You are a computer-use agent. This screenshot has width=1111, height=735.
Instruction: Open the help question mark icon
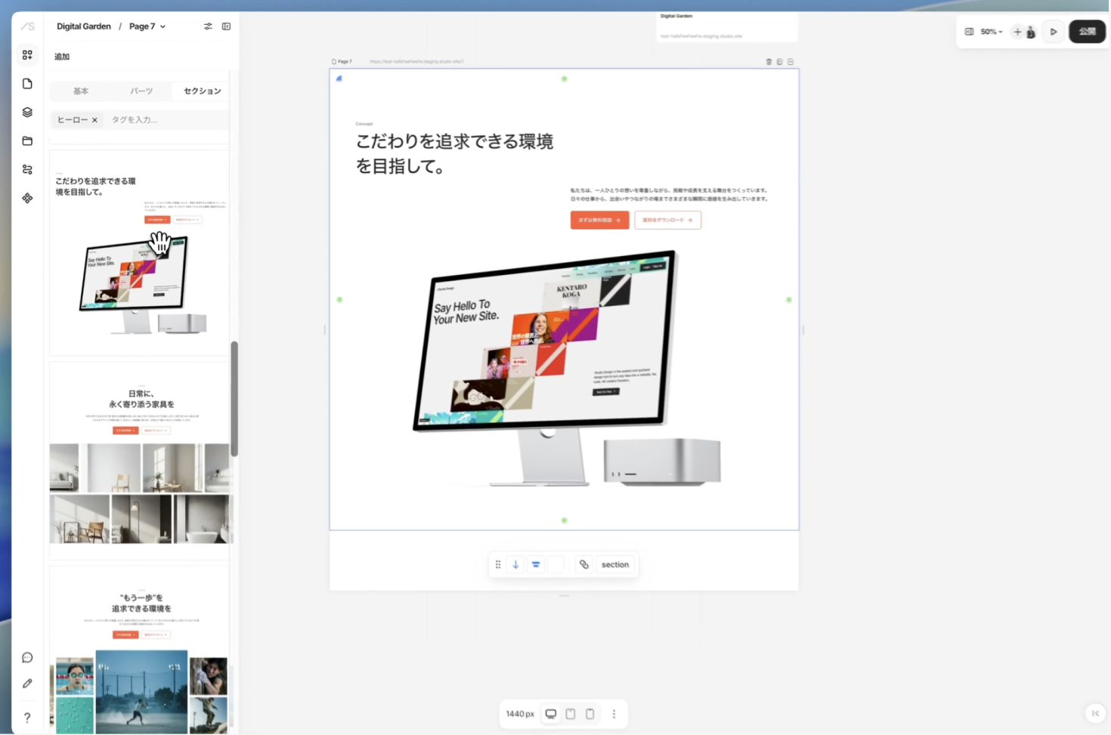(x=27, y=718)
